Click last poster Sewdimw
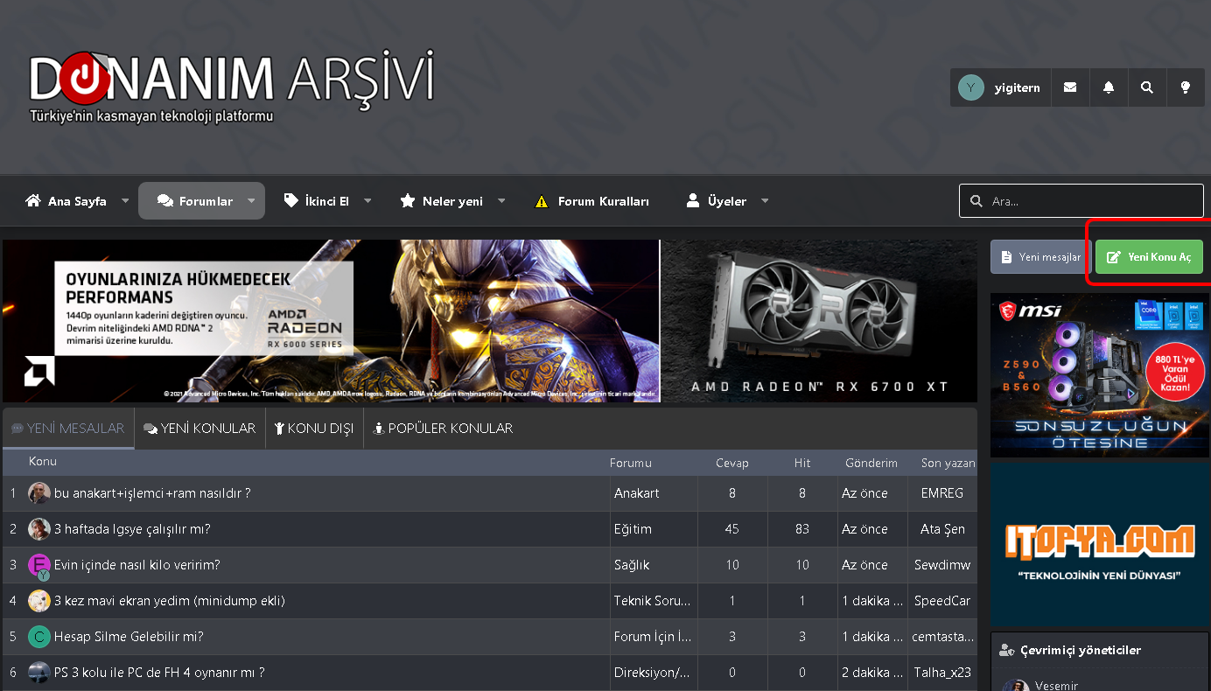Viewport: 1211px width, 691px height. coord(942,565)
